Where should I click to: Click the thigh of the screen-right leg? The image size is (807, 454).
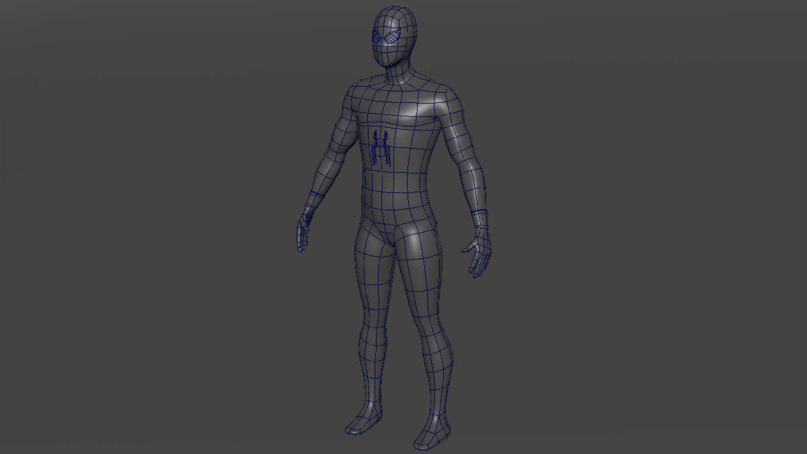[420, 276]
